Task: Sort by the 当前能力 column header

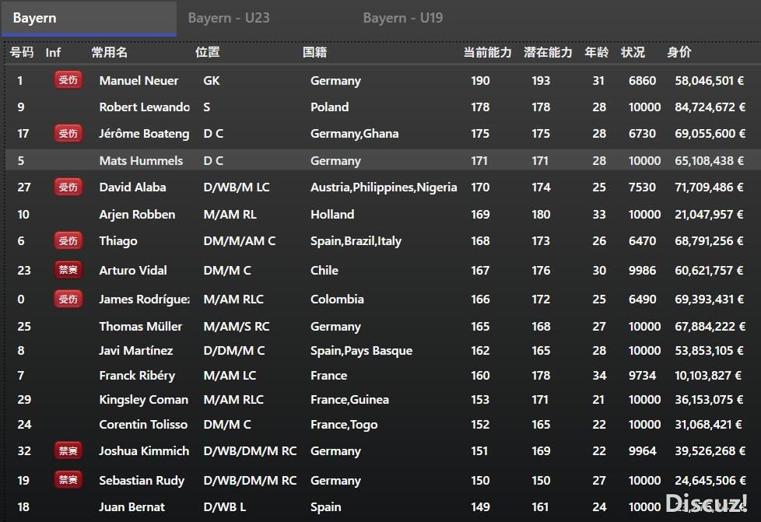Action: [x=487, y=52]
